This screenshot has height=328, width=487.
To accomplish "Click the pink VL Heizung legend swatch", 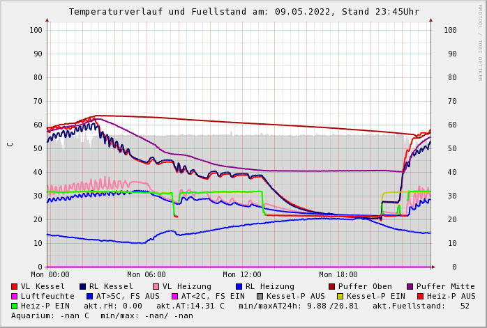I will (x=156, y=286).
